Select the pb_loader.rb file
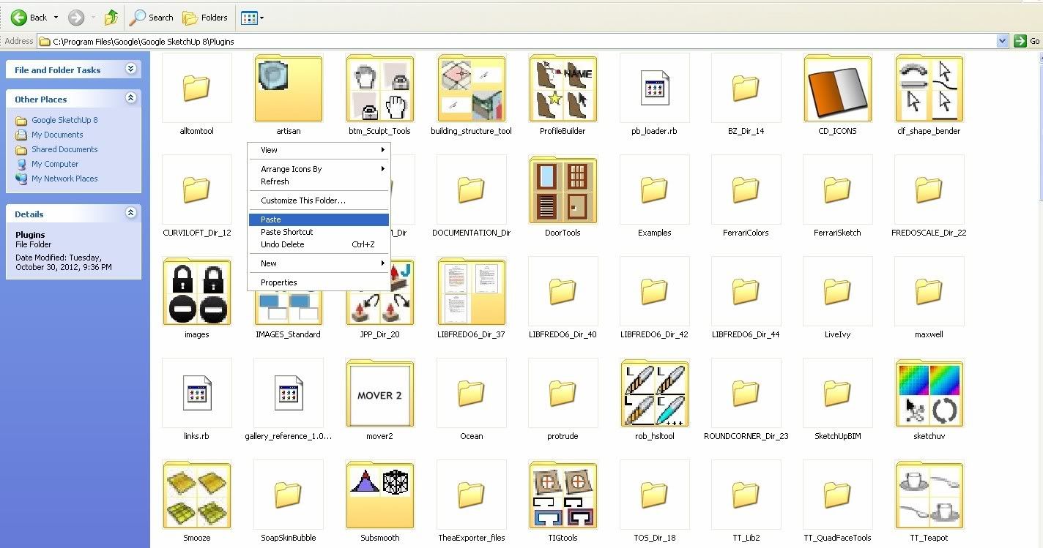 click(655, 95)
